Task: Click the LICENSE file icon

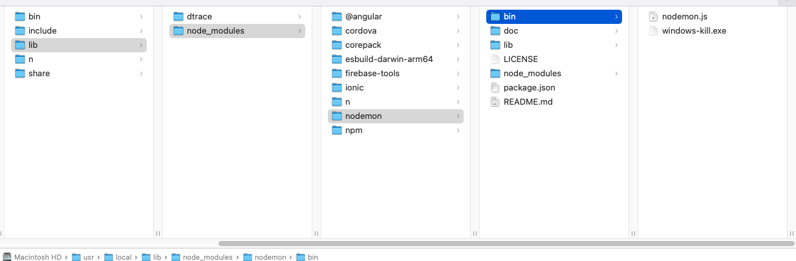Action: pyautogui.click(x=495, y=59)
